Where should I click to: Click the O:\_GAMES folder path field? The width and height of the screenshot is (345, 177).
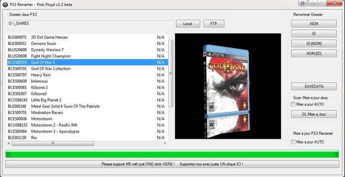pos(91,24)
